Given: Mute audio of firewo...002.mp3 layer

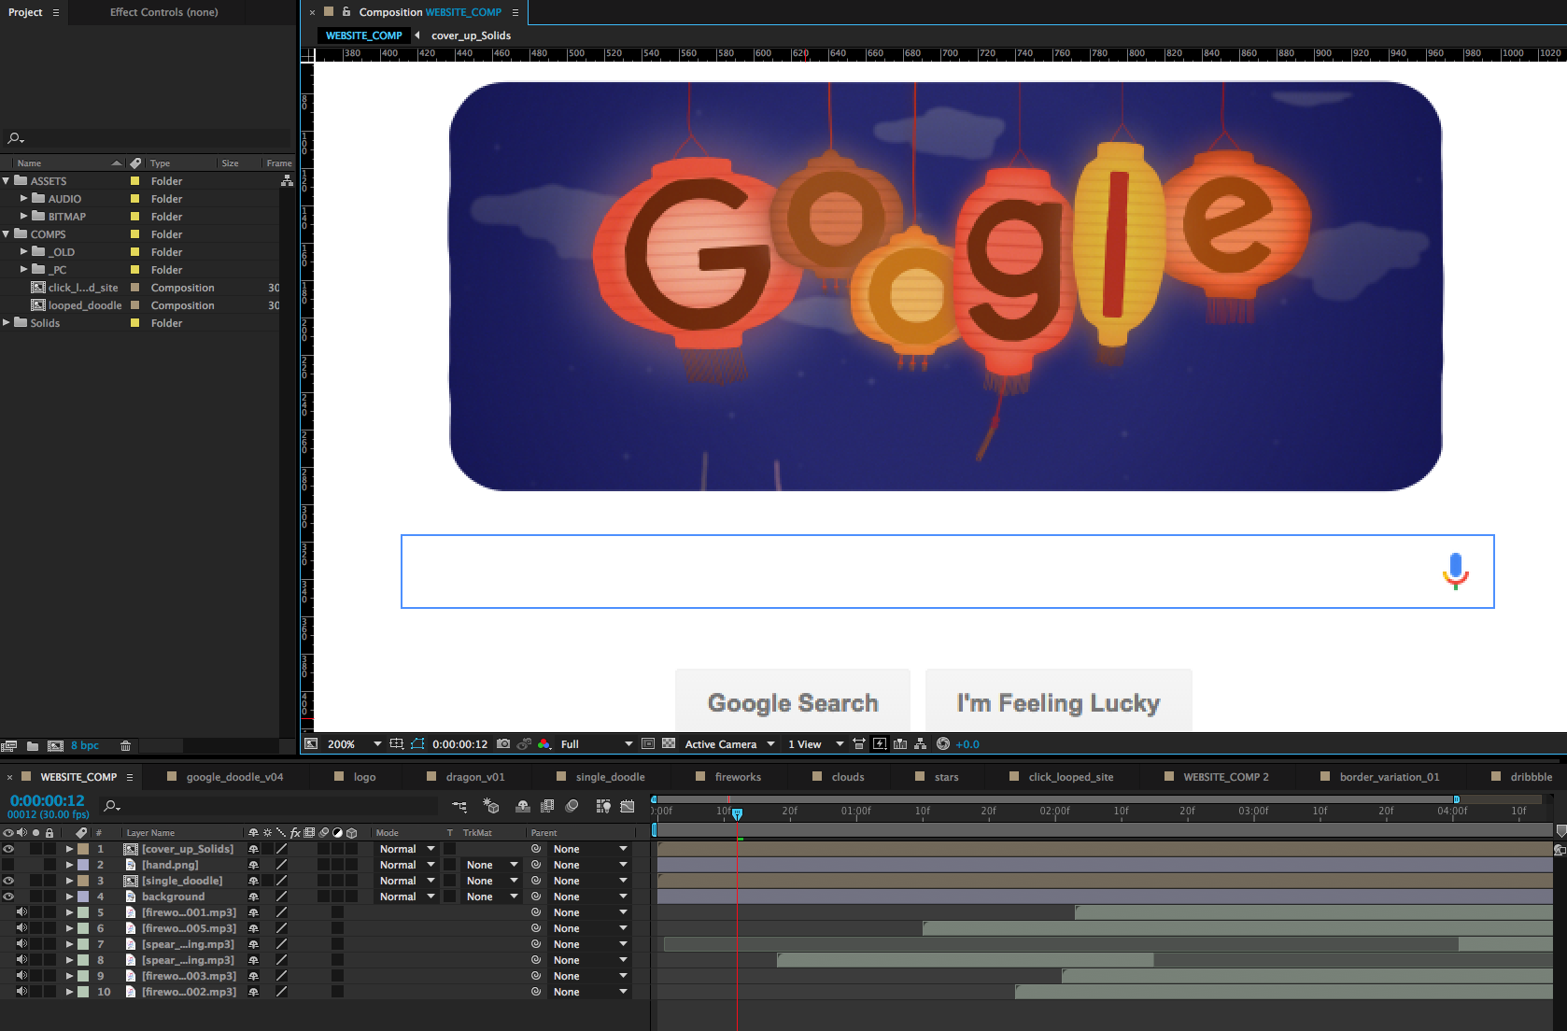Looking at the screenshot, I should click(21, 992).
